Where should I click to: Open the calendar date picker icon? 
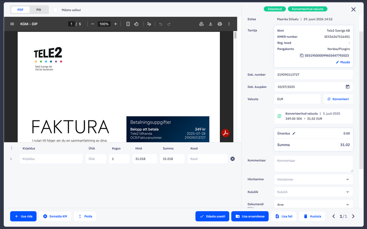click(347, 87)
